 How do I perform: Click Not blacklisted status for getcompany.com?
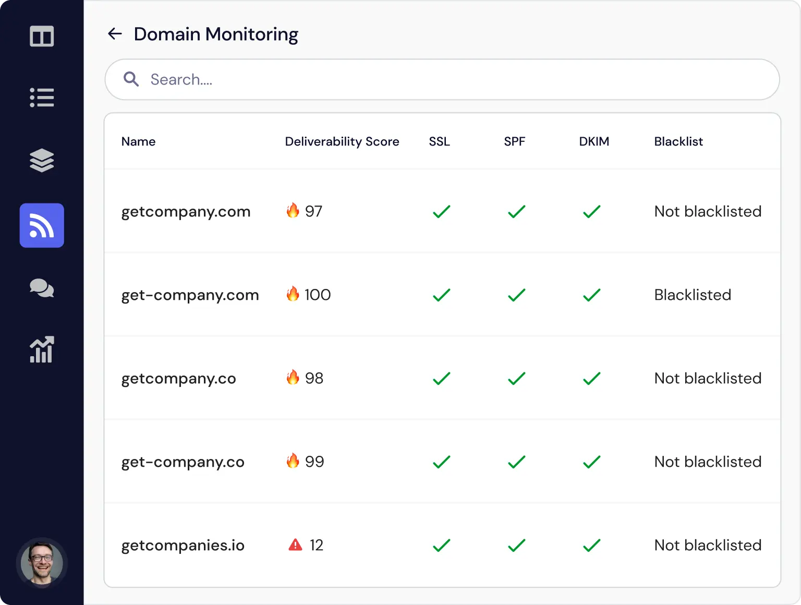coord(708,211)
